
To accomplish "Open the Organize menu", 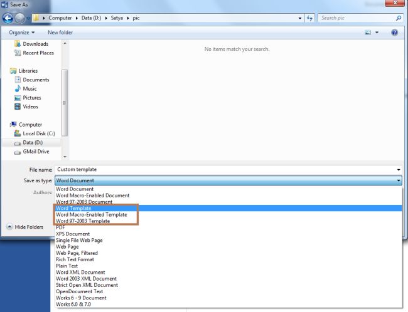I will coord(21,33).
